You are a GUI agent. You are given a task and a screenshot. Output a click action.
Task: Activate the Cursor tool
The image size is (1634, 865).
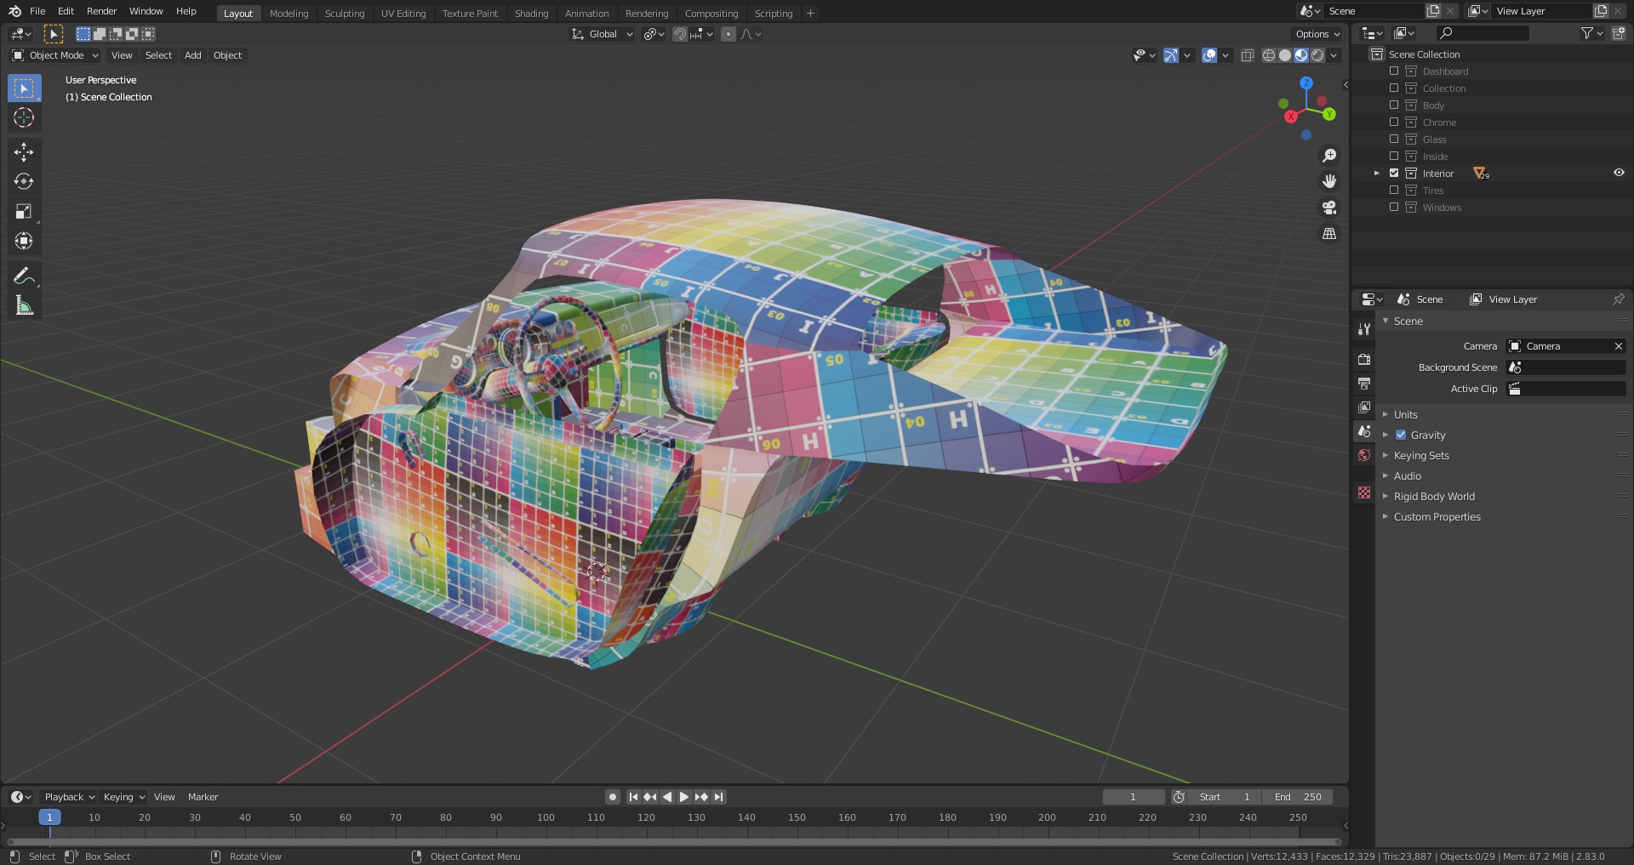(x=24, y=118)
